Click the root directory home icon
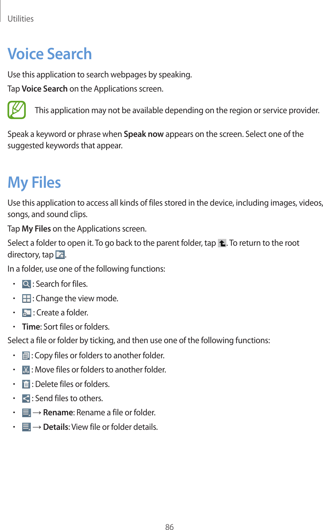 coord(60,255)
